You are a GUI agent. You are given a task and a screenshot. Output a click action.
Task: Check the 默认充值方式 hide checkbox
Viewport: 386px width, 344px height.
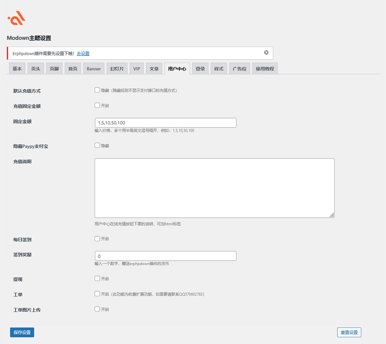[97, 90]
